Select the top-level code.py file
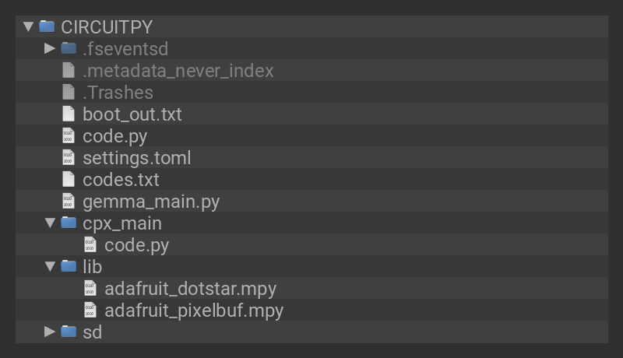The height and width of the screenshot is (358, 623). (114, 135)
